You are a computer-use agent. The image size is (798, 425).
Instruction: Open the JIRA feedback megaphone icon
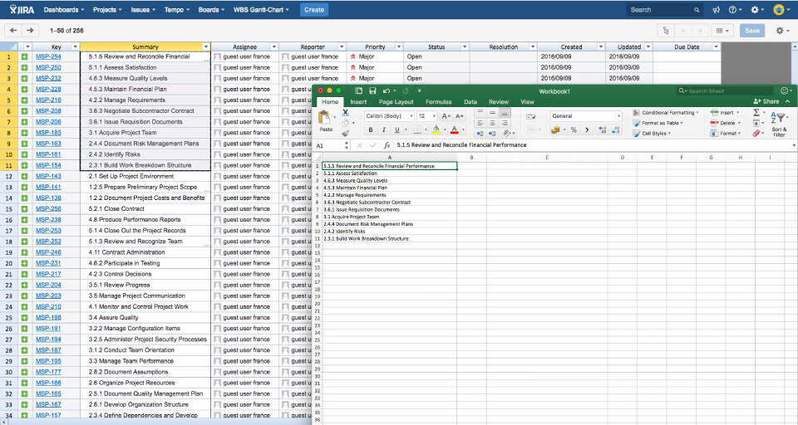716,10
